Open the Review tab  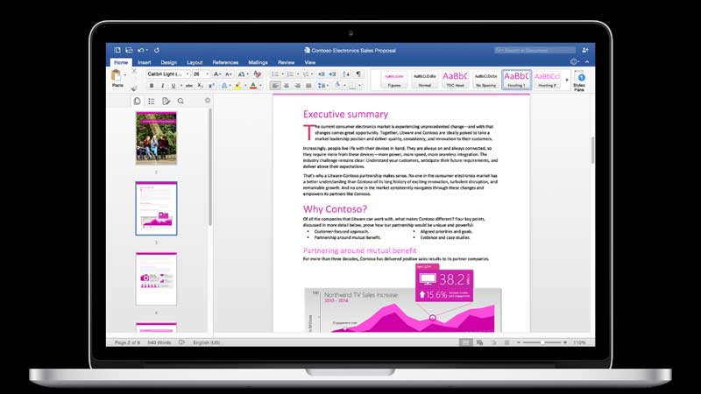tap(287, 62)
